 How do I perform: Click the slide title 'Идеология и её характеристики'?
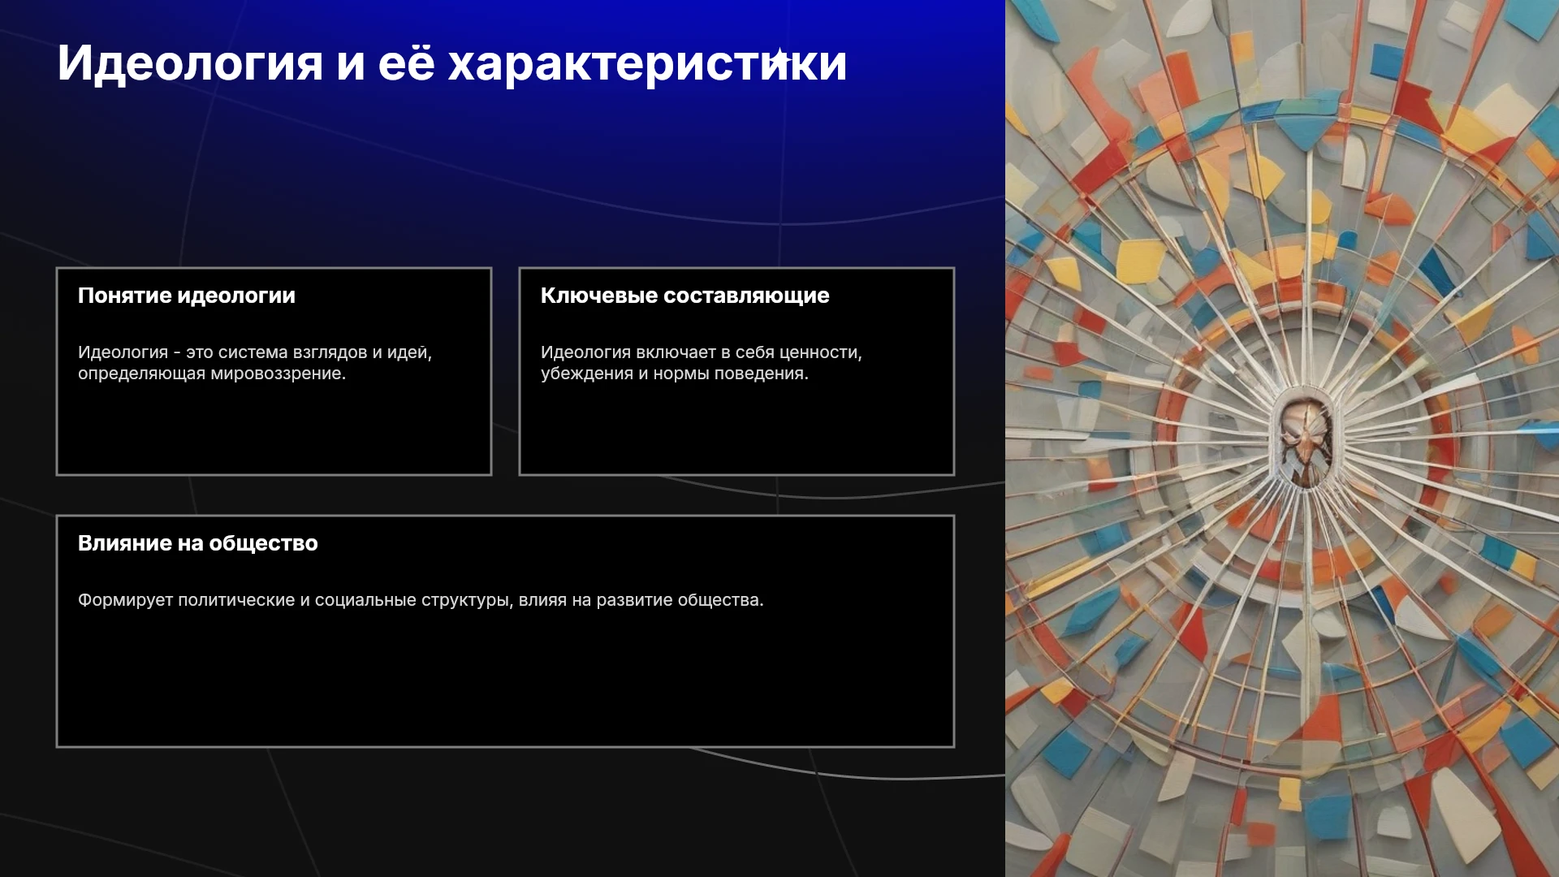pyautogui.click(x=452, y=63)
